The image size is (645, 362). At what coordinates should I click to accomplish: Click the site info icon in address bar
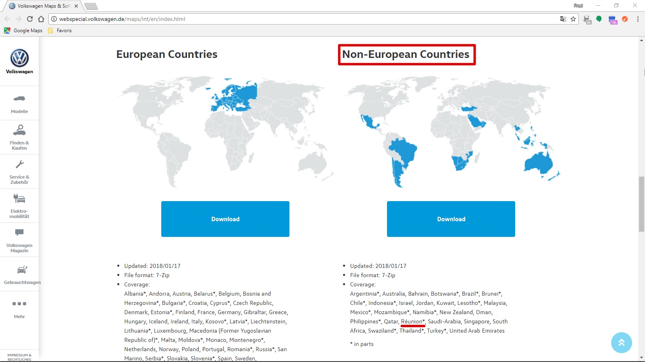(x=54, y=19)
